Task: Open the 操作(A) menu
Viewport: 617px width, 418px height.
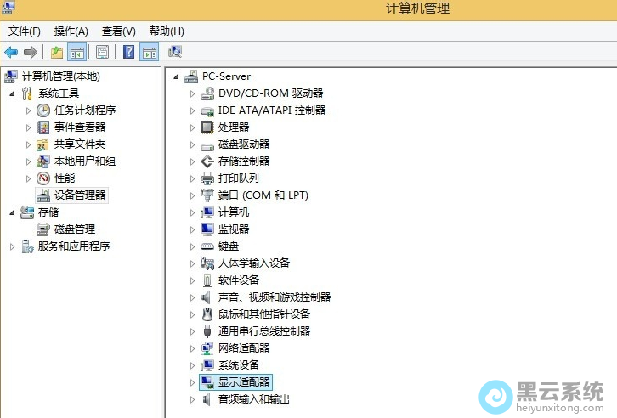Action: click(x=71, y=31)
